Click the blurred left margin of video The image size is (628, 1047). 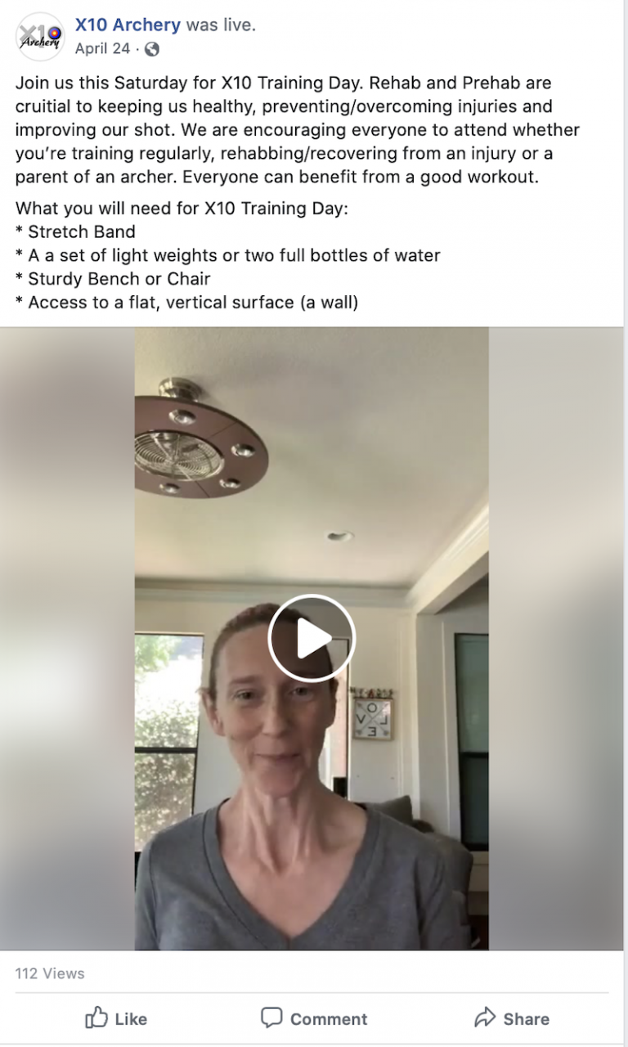[67, 638]
